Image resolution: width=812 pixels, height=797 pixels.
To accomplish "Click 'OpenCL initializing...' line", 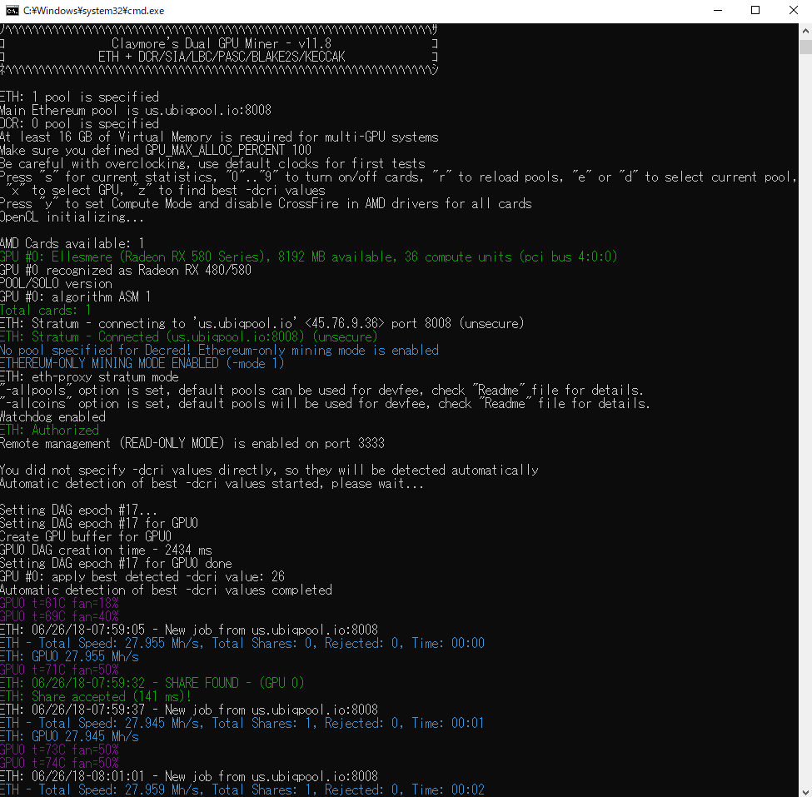I will pyautogui.click(x=72, y=217).
